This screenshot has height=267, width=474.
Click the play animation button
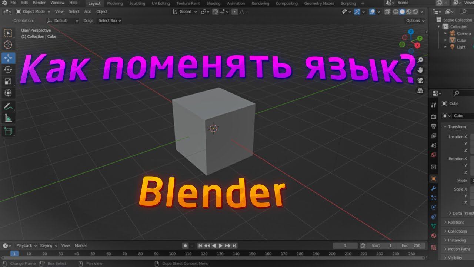pos(221,245)
